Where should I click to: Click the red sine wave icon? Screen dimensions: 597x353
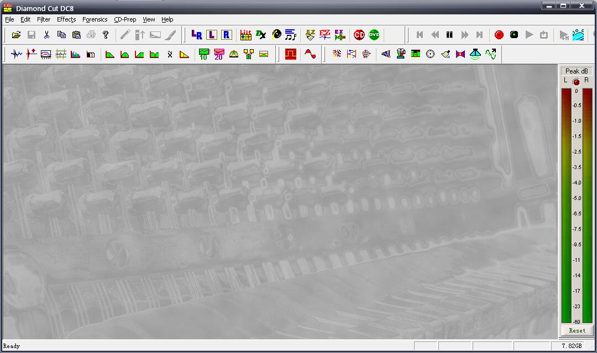click(x=310, y=54)
